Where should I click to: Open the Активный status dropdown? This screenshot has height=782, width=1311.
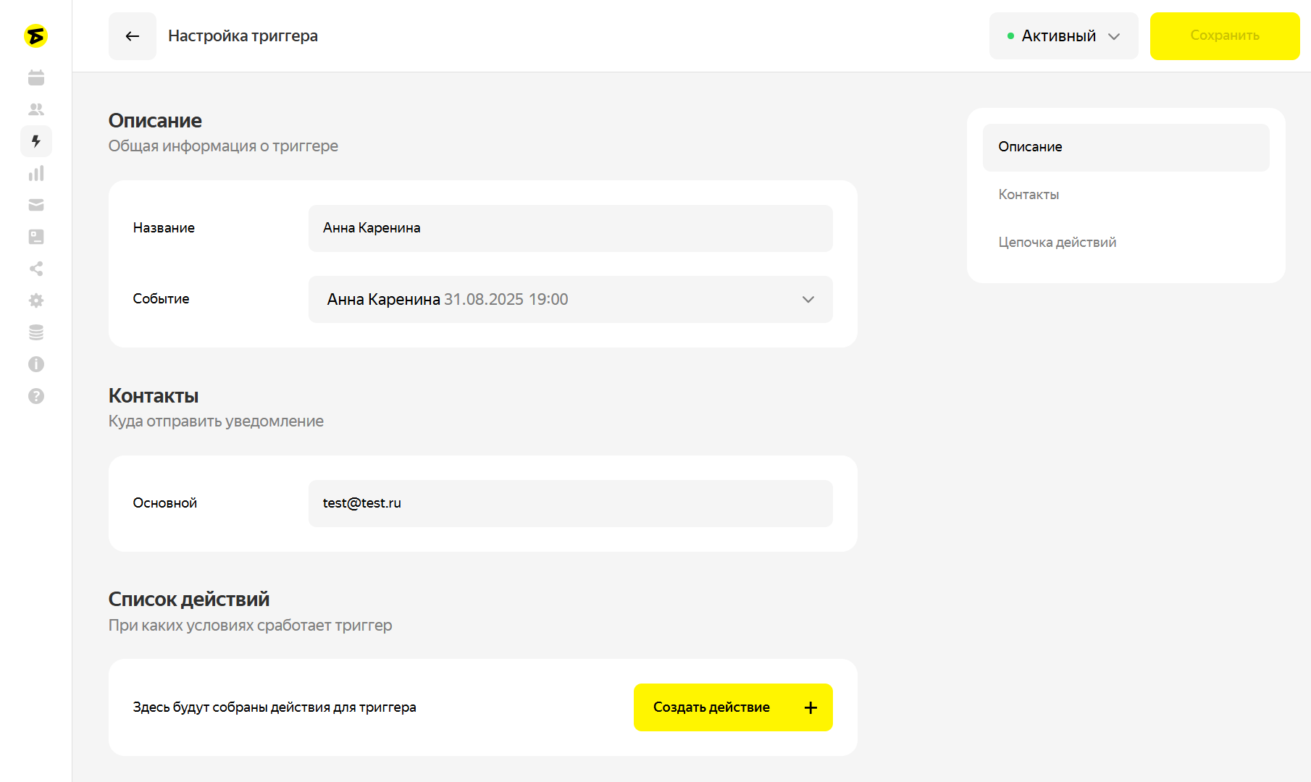pos(1063,36)
